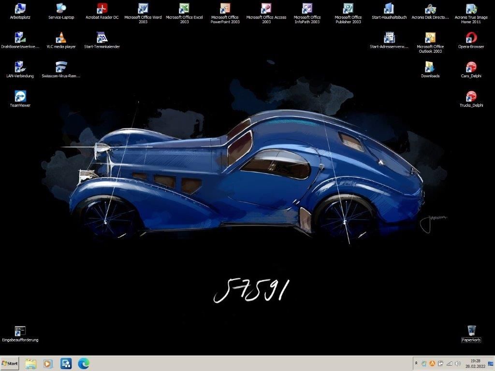The height and width of the screenshot is (371, 495).
Task: Open the Downloads folder shortcut
Action: (430, 66)
